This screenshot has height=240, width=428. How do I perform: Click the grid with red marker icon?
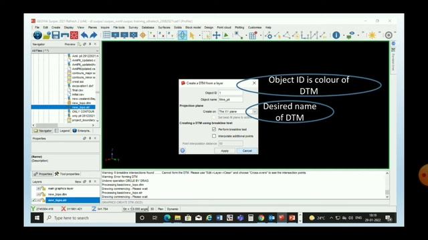[253, 35]
